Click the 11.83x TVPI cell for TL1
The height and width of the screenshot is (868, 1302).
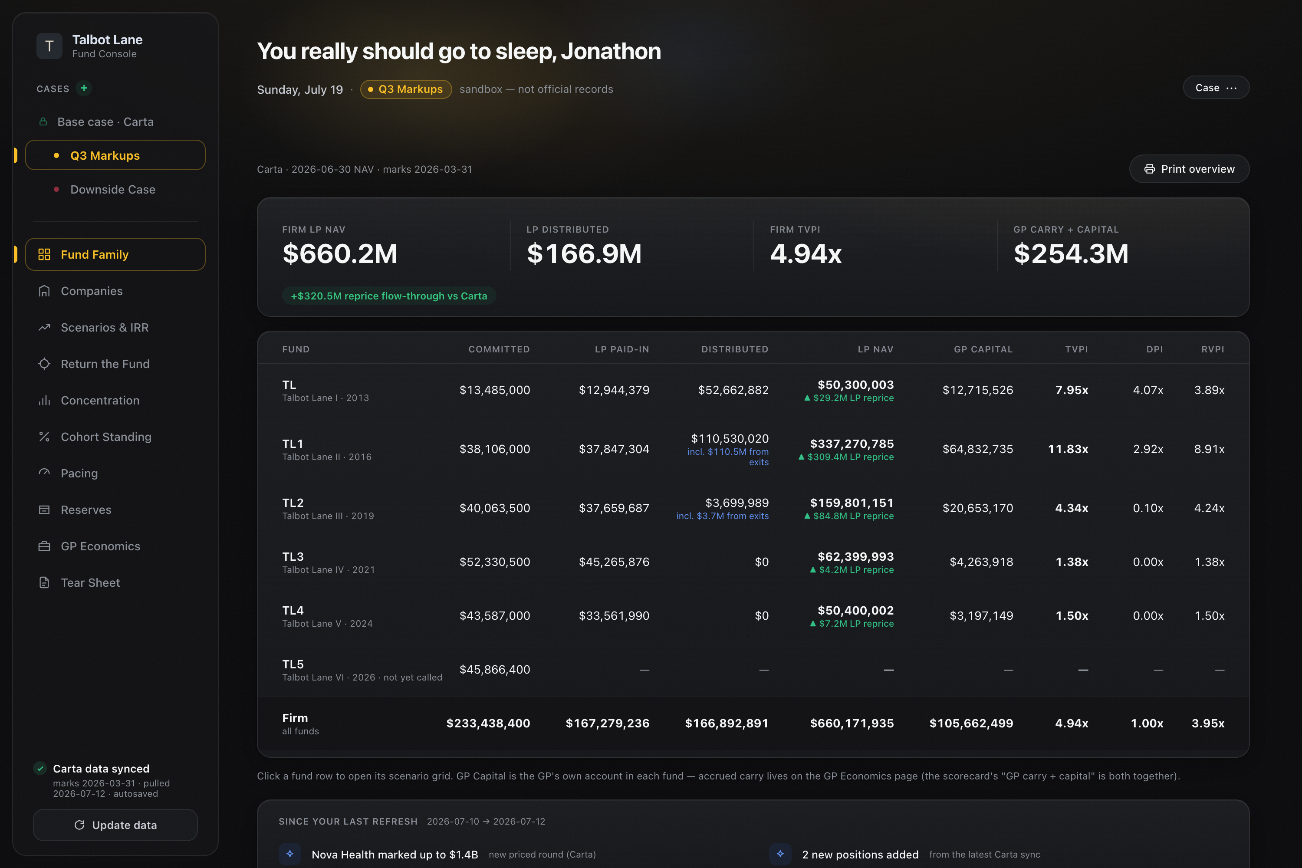tap(1068, 449)
